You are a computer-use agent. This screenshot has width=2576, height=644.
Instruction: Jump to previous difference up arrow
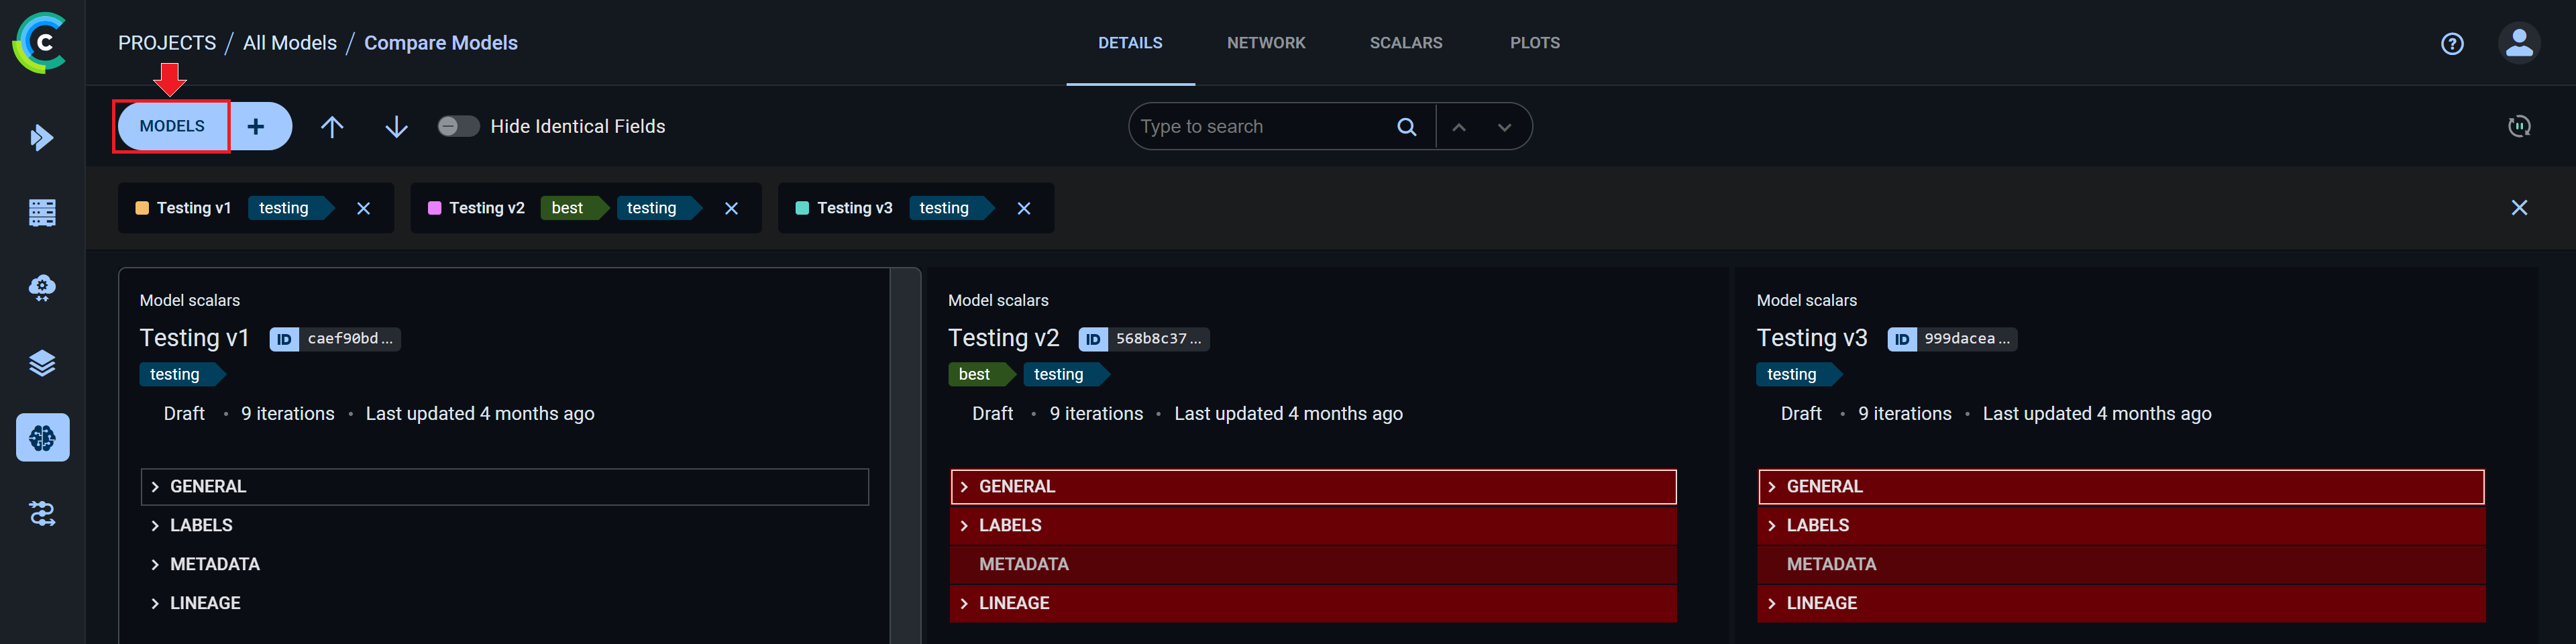click(332, 126)
